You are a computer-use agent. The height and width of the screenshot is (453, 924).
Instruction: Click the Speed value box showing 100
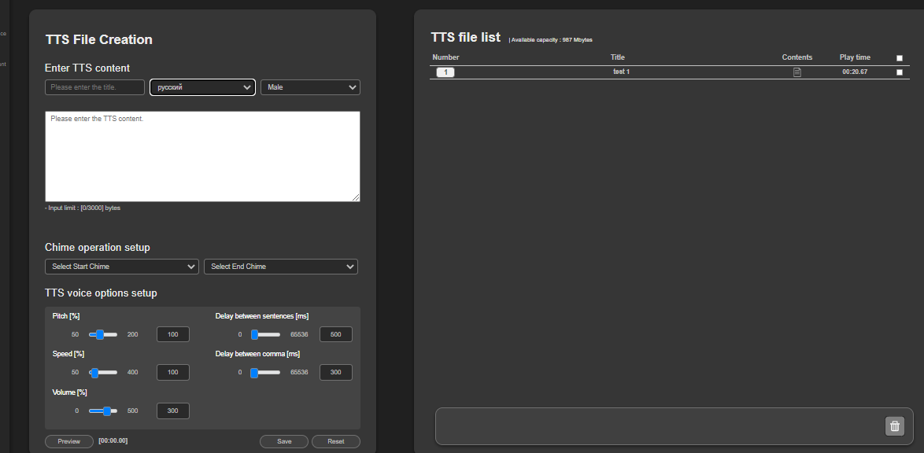pos(172,372)
